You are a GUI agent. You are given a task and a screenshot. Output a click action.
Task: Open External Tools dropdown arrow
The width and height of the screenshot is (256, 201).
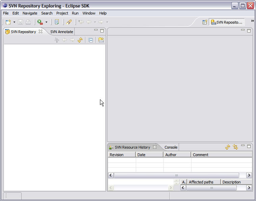tap(46, 22)
